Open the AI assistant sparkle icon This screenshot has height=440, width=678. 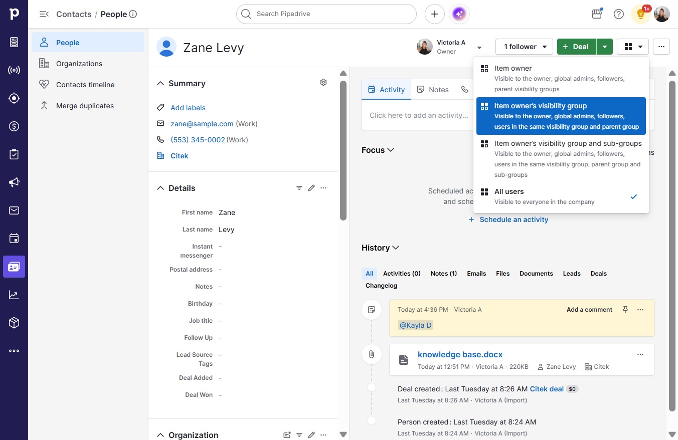coord(459,14)
